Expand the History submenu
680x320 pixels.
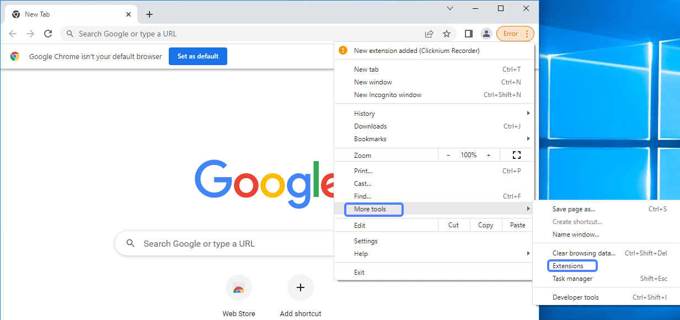[x=365, y=113]
